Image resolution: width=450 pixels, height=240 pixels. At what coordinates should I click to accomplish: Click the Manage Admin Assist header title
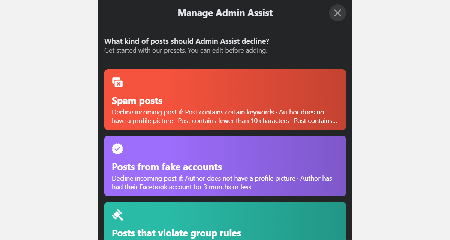[225, 13]
